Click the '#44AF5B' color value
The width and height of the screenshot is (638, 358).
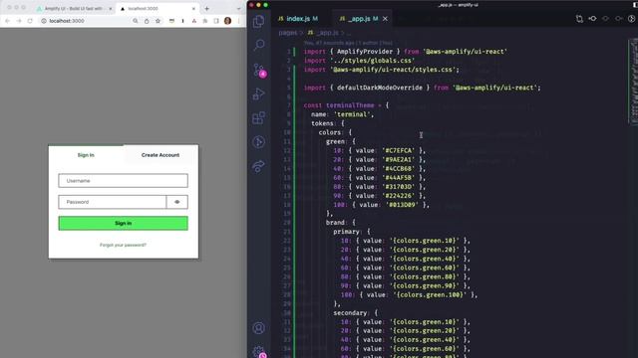point(399,178)
